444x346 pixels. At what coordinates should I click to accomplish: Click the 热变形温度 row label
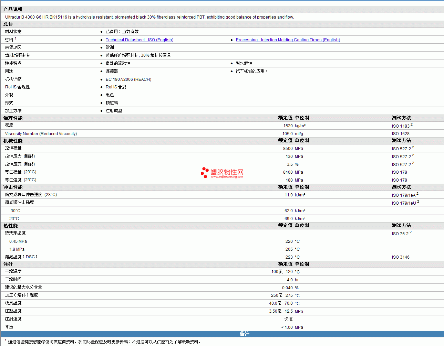point(16,233)
